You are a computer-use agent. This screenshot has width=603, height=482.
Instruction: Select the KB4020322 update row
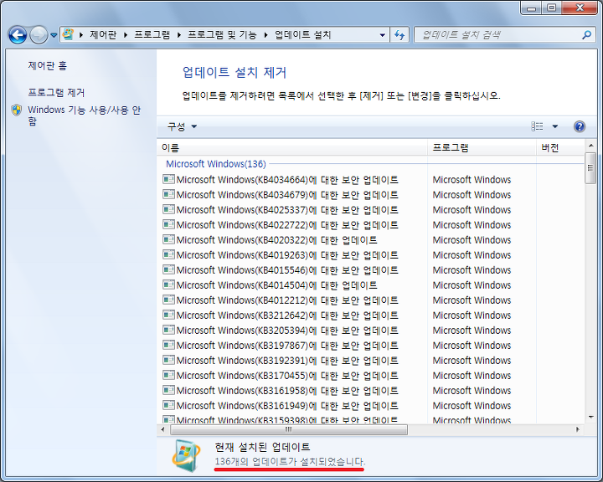(x=371, y=240)
